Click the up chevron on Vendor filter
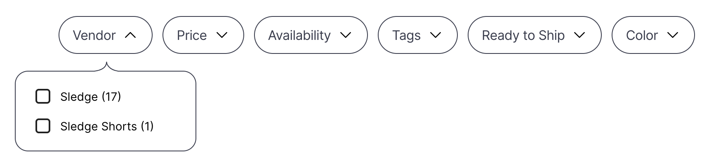The height and width of the screenshot is (167, 716). pyautogui.click(x=130, y=35)
